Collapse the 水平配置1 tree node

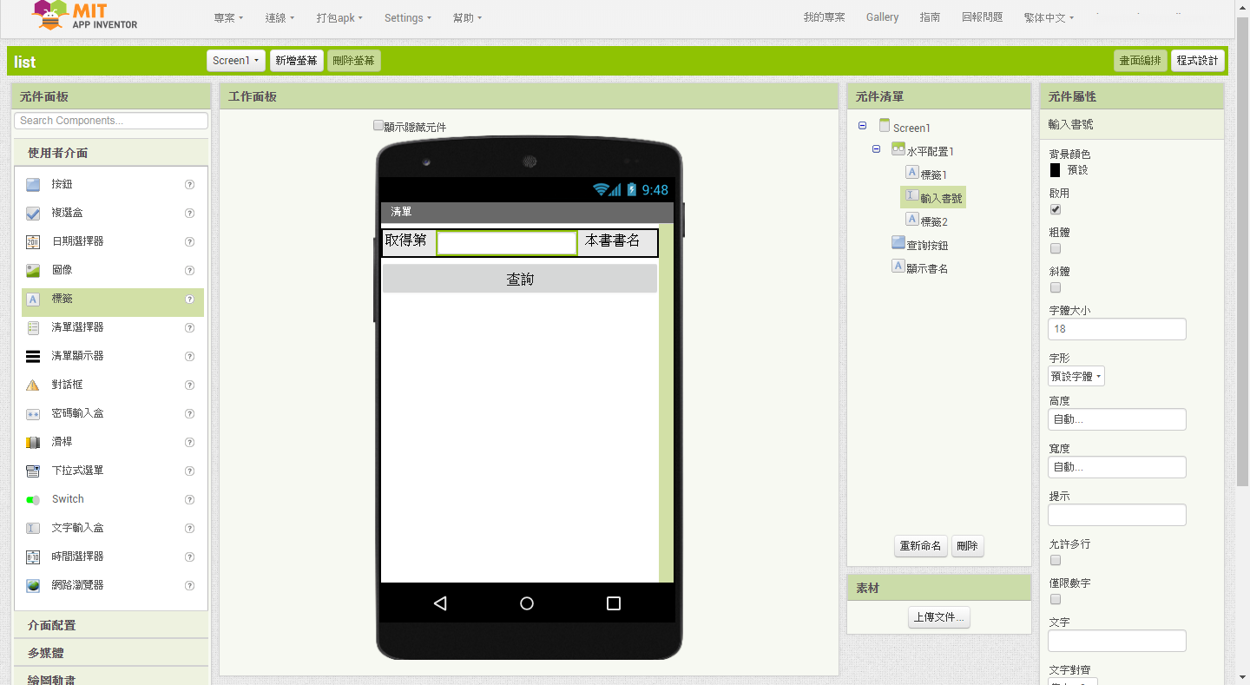[876, 149]
